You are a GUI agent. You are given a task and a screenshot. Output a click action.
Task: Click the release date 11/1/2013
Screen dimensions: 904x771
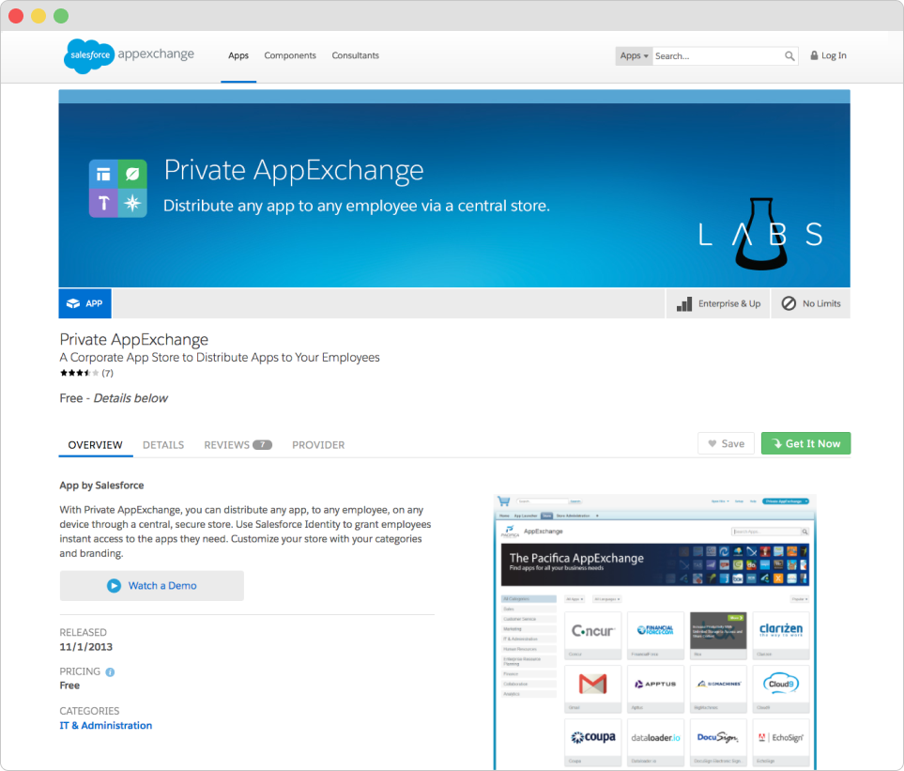[x=86, y=647]
